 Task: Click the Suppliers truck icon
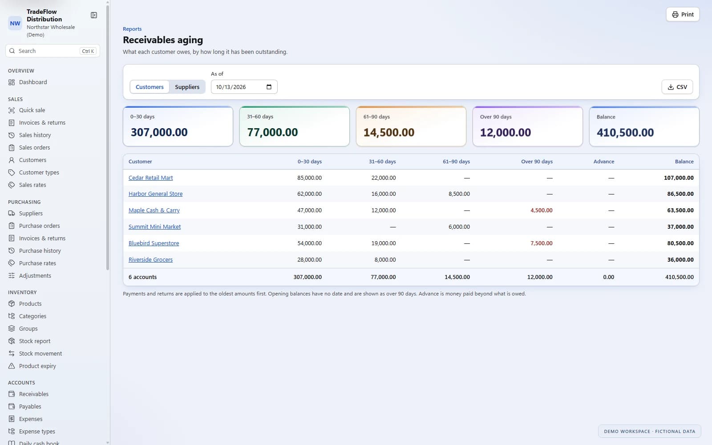coord(12,214)
